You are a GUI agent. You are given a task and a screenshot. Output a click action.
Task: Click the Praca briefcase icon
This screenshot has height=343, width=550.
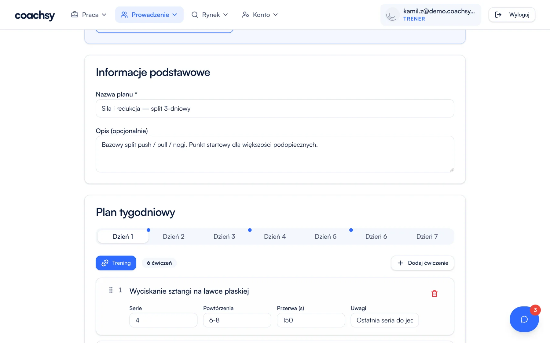pos(75,15)
